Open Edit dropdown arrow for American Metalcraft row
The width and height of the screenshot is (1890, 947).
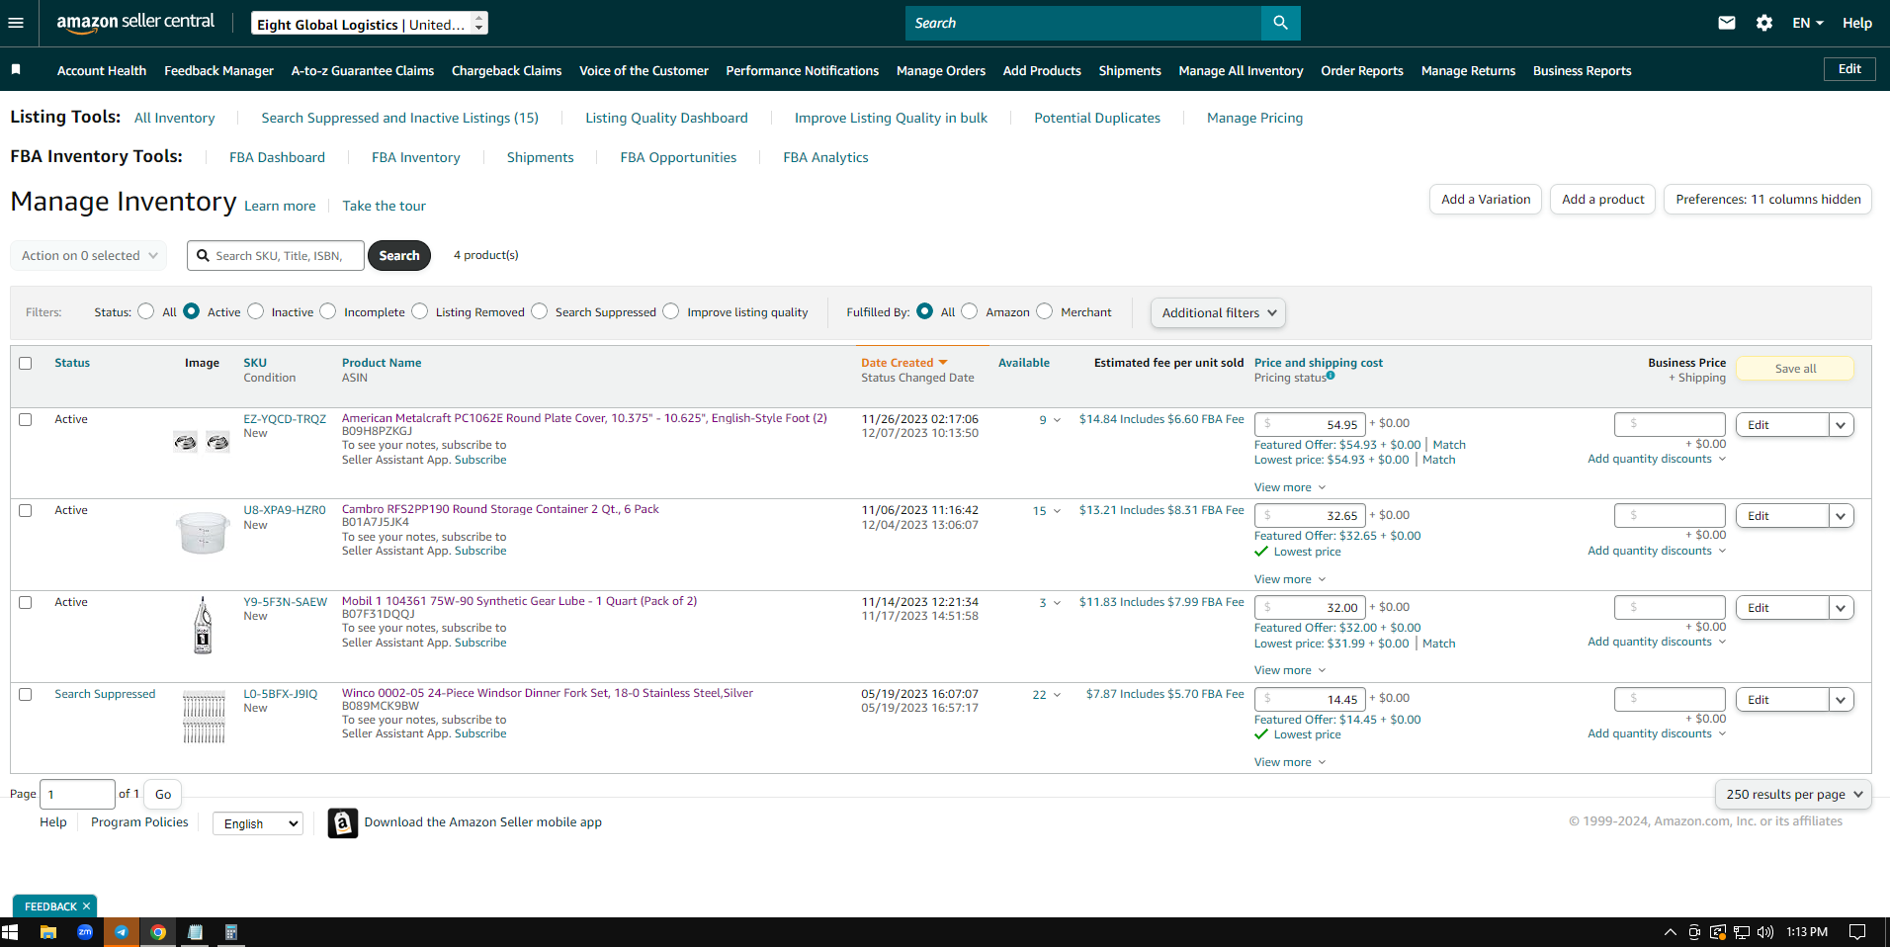click(1841, 425)
